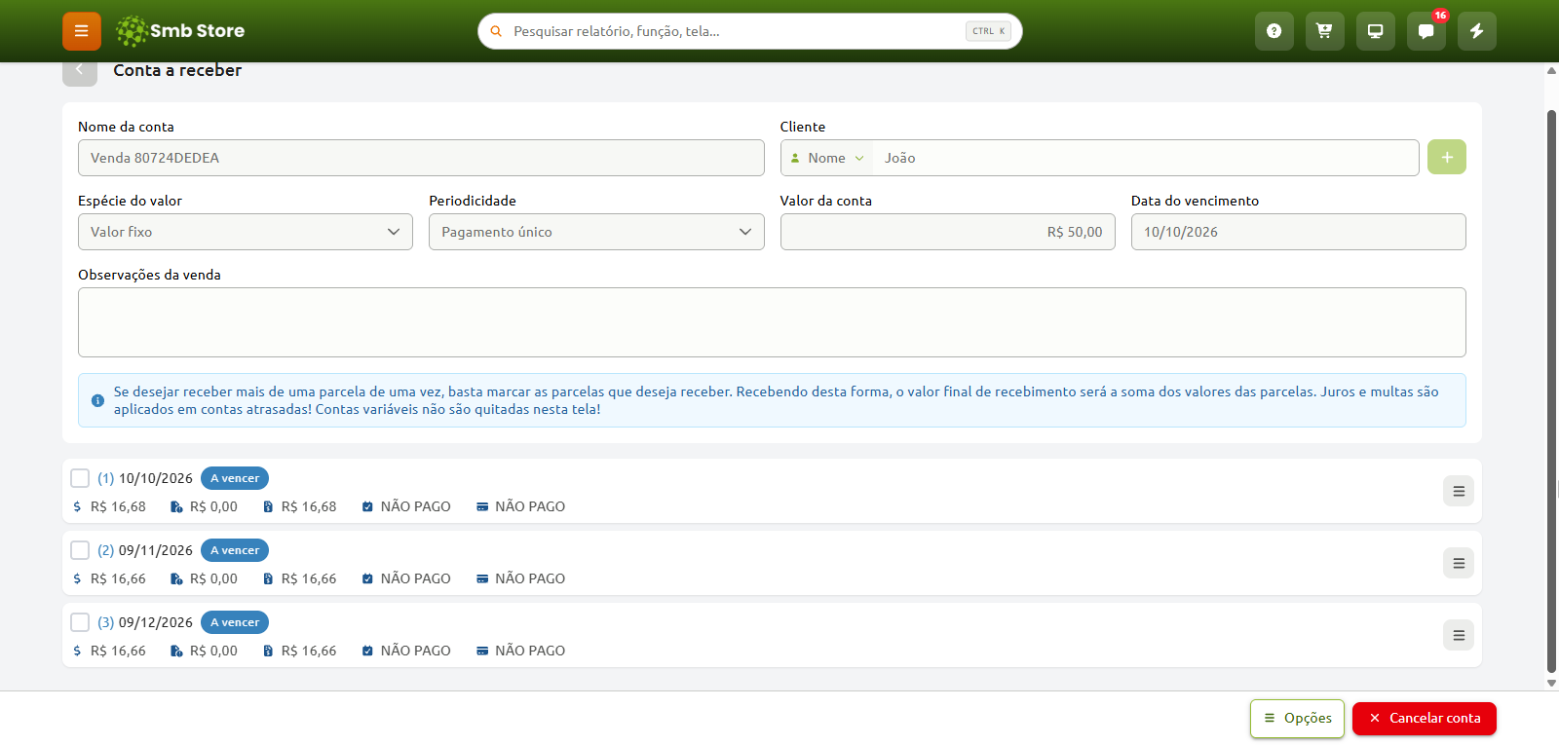Expand the Nome client filter selector

(827, 158)
